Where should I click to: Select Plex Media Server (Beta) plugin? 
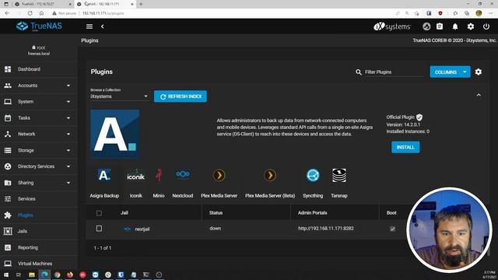click(x=270, y=175)
